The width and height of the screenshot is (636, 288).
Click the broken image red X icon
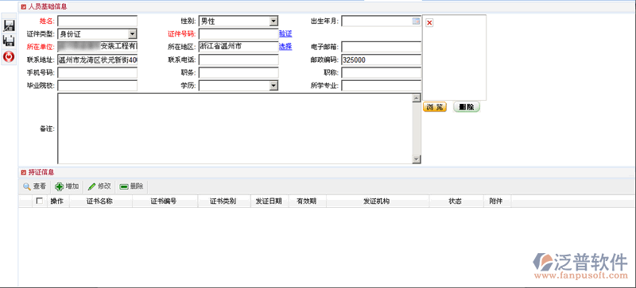click(429, 23)
